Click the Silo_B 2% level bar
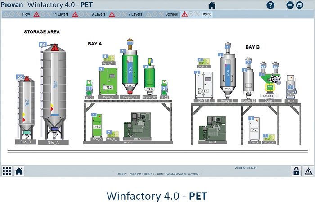Image resolution: width=315 pixels, height=206 pixels. point(27,103)
